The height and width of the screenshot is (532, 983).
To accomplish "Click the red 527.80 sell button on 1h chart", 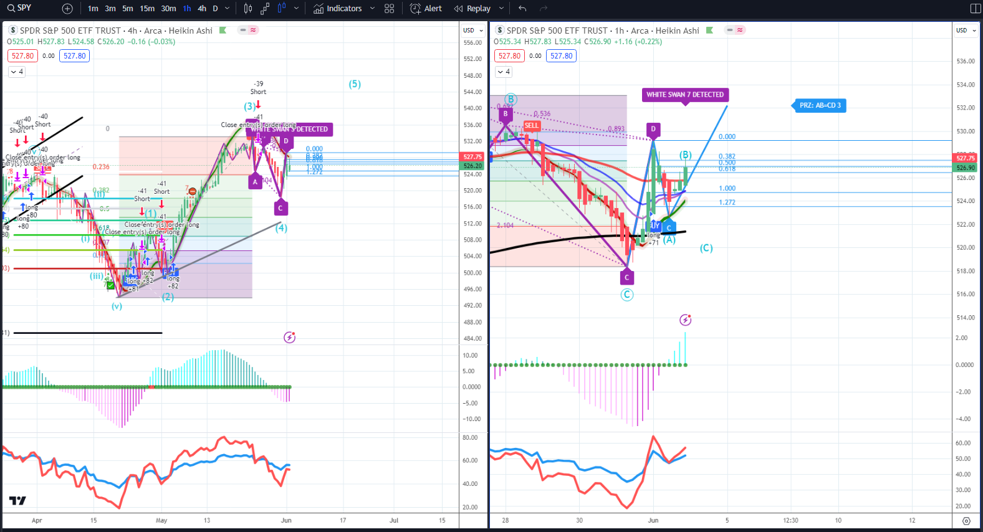I will click(510, 56).
